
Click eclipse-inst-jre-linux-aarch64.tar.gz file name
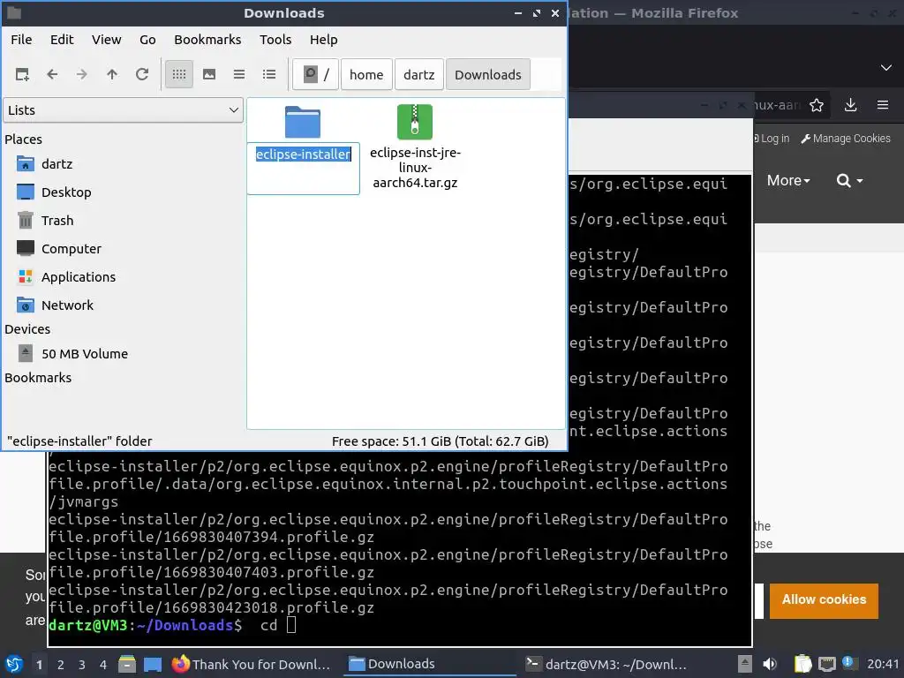pos(415,168)
